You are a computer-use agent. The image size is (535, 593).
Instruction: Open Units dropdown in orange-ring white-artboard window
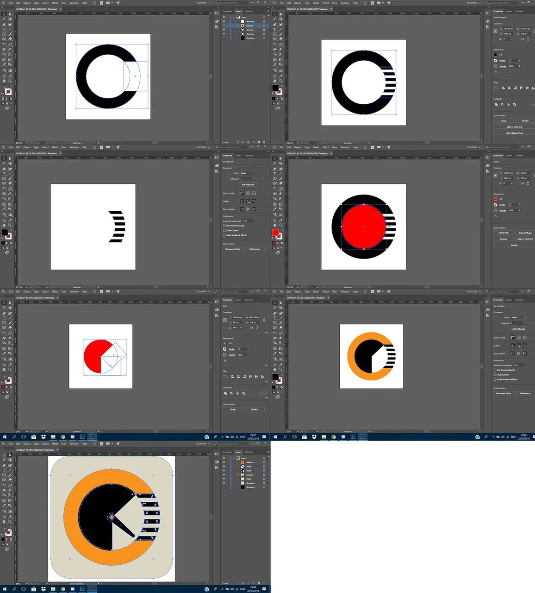tap(519, 317)
